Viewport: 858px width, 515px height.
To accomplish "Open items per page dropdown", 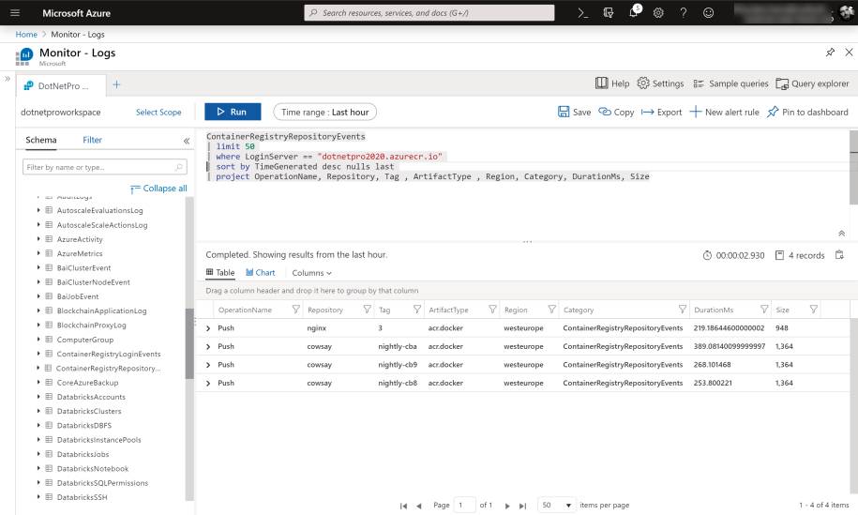I will pos(556,505).
